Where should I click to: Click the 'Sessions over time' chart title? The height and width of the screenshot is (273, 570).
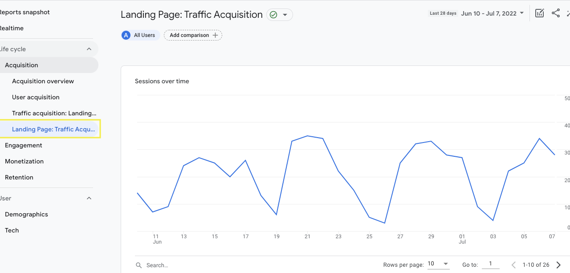point(162,81)
